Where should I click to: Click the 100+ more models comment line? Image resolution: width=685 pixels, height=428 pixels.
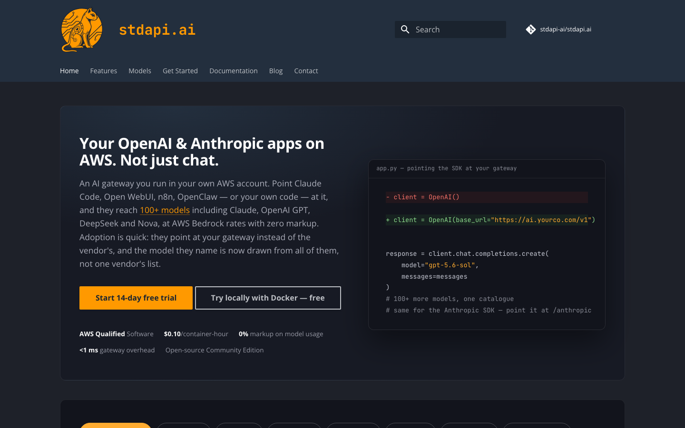pos(450,299)
